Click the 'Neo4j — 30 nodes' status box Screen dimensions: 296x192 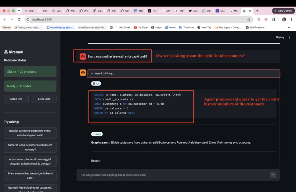point(30,86)
